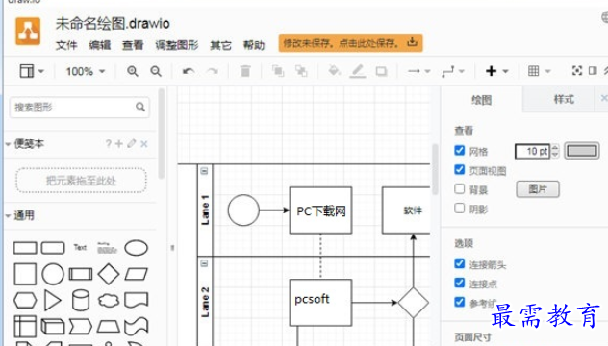Open the 文件 menu
Screen dimensions: 608x346
(66, 45)
